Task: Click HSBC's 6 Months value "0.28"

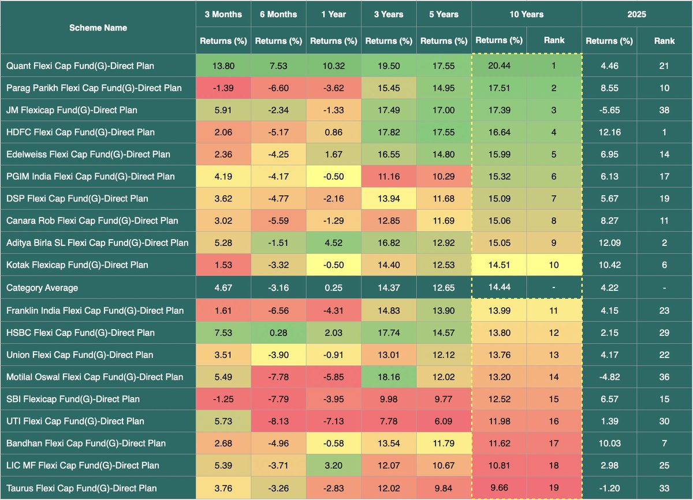Action: pyautogui.click(x=278, y=333)
